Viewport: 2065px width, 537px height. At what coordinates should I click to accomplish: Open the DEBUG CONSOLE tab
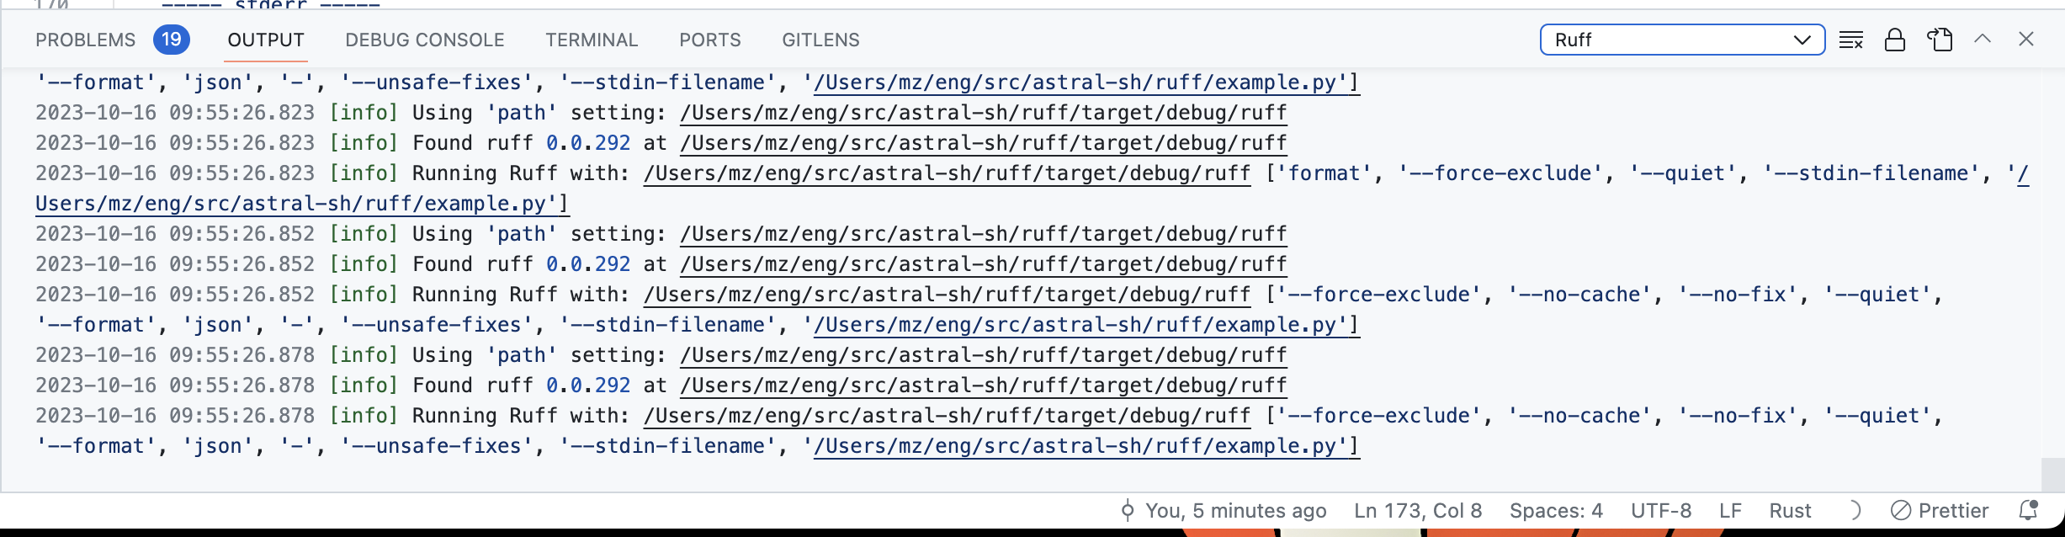424,40
